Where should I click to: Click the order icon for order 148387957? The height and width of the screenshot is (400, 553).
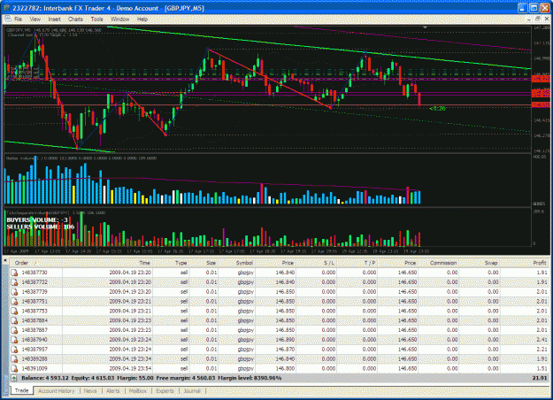[x=14, y=350]
